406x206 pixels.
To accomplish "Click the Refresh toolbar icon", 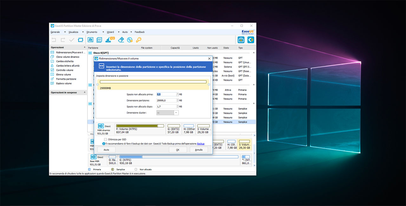I will pos(80,40).
